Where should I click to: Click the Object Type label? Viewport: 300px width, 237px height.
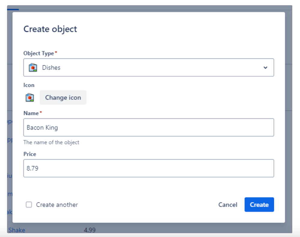39,53
